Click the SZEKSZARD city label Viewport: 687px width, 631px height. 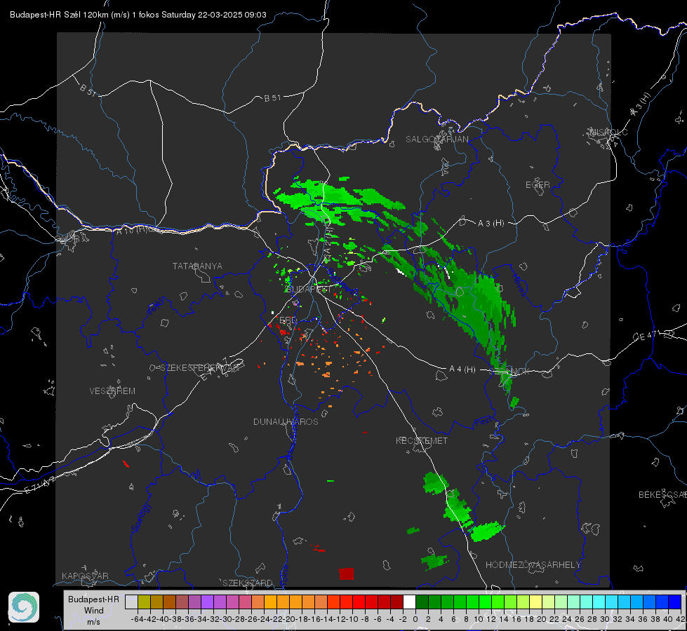point(248,583)
